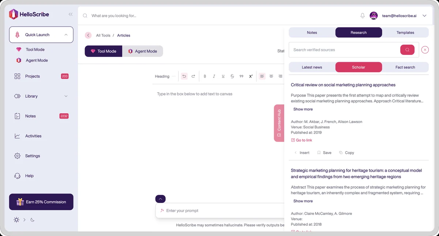Open 'Strategic marketing planning for heritage tourism' title
The width and height of the screenshot is (439, 236).
[356, 173]
